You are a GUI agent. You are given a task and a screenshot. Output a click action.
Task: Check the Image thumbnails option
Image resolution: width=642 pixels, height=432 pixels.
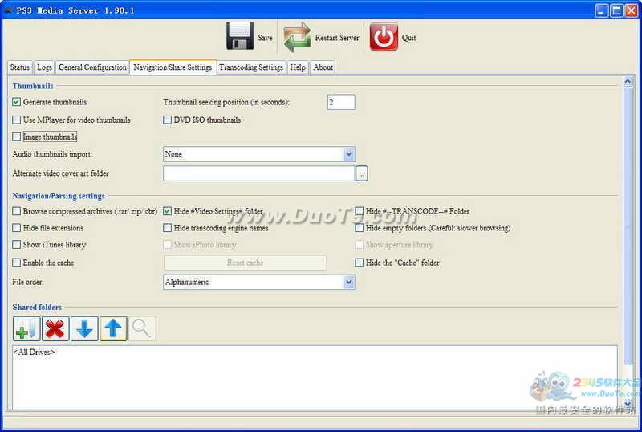click(x=16, y=137)
